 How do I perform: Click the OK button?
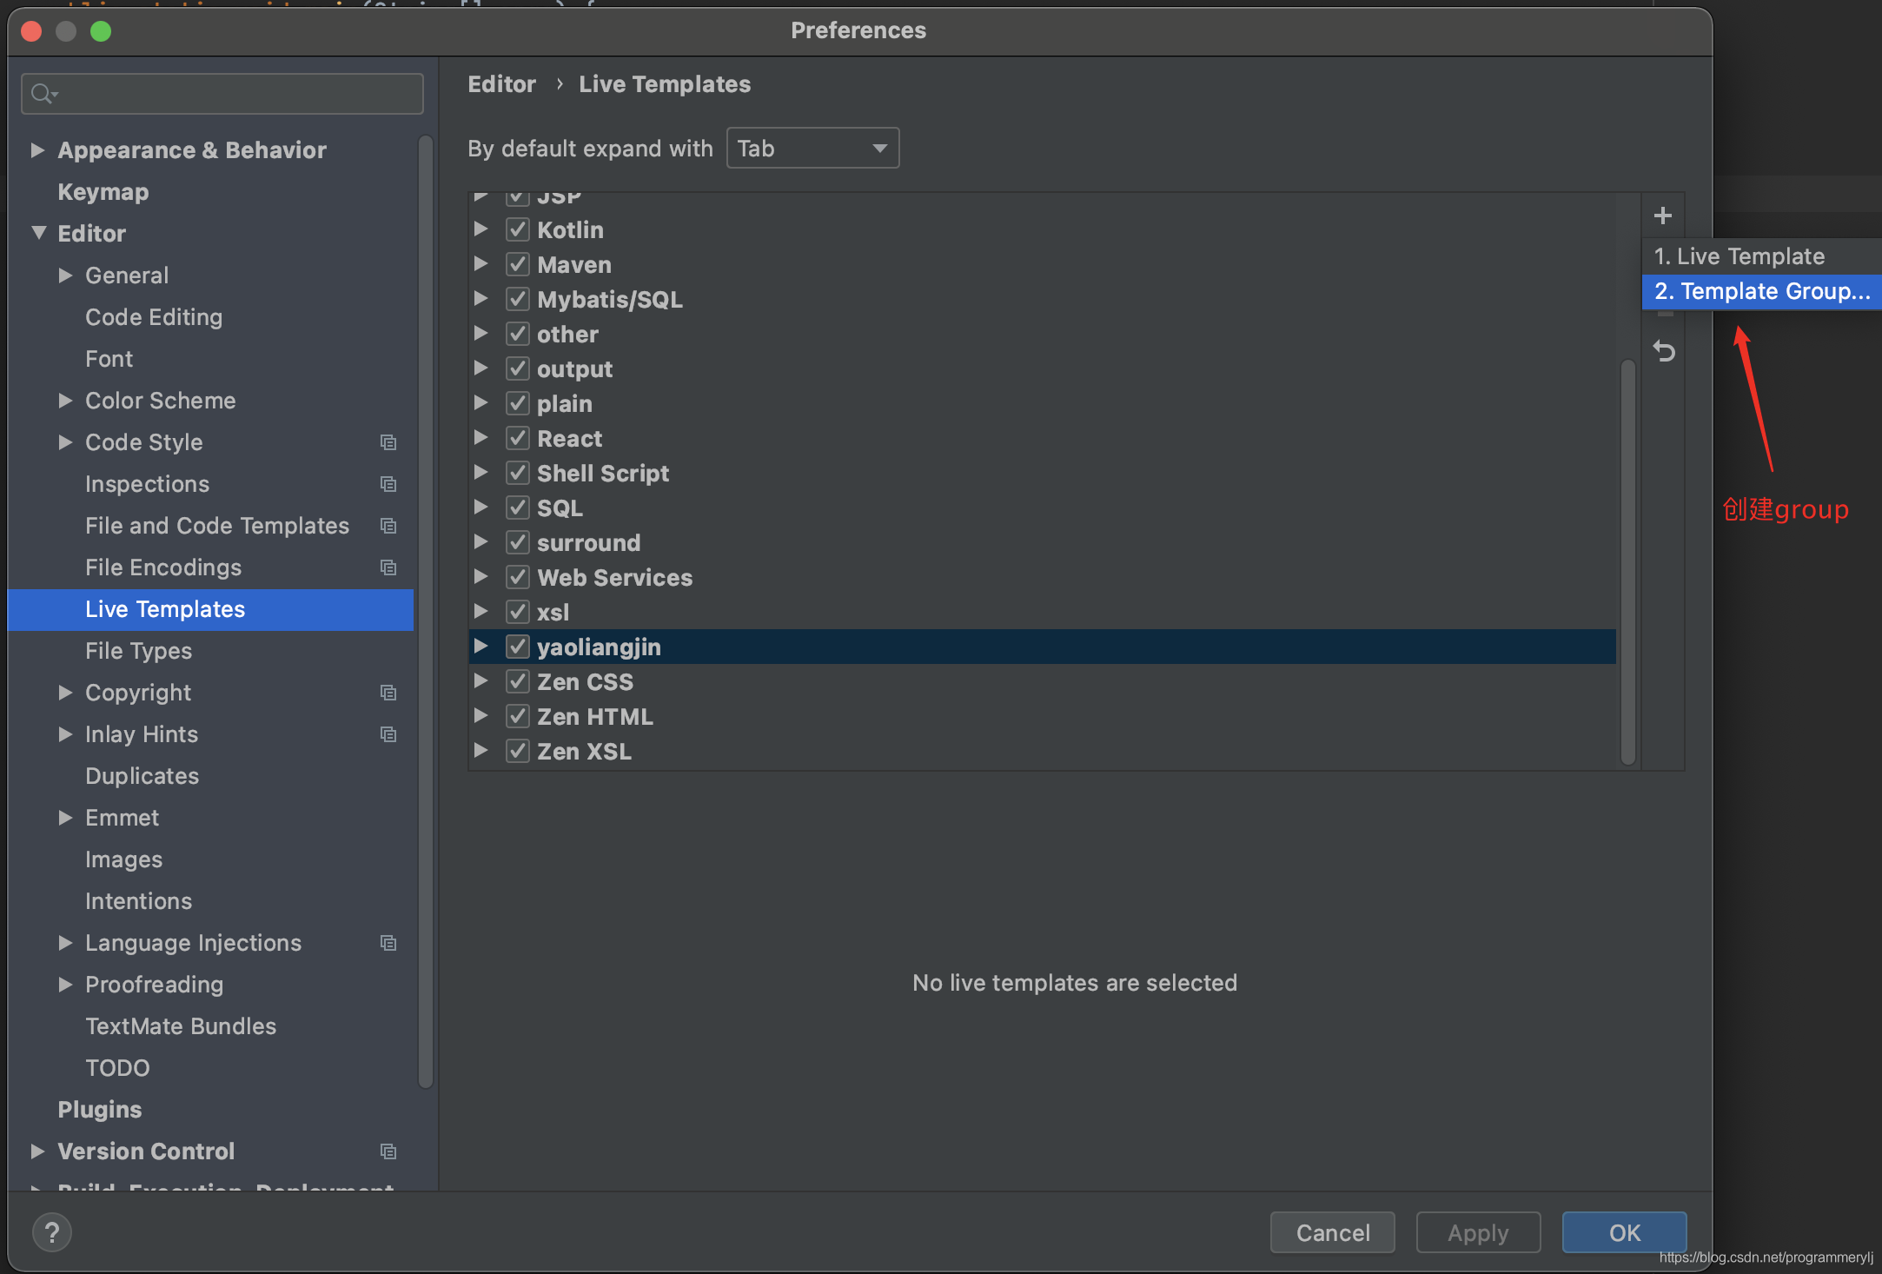[1623, 1232]
